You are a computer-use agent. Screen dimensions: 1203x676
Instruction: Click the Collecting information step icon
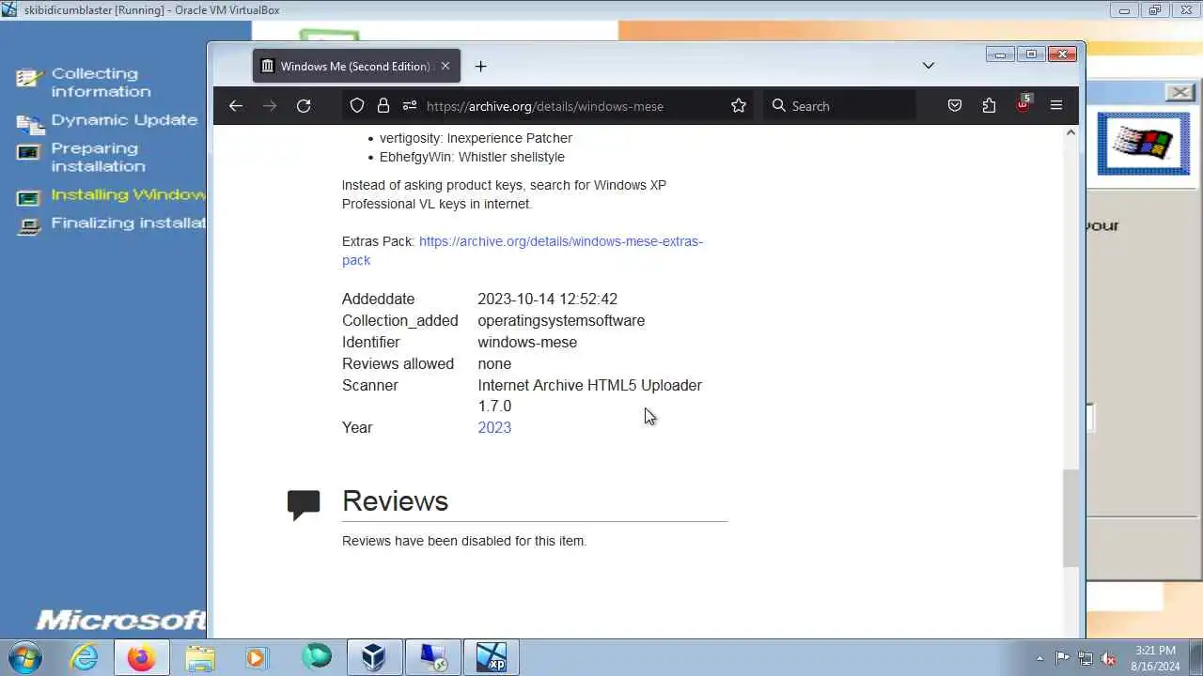pos(30,78)
